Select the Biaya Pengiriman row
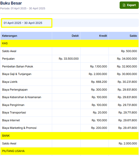139x156 pixels. [x=69, y=105]
